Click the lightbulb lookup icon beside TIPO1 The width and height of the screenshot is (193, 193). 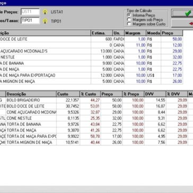coord(45,21)
